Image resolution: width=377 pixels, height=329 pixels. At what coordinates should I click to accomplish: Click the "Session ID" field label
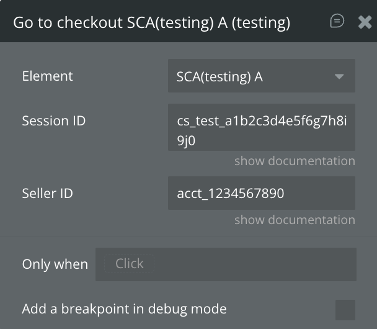pos(53,120)
